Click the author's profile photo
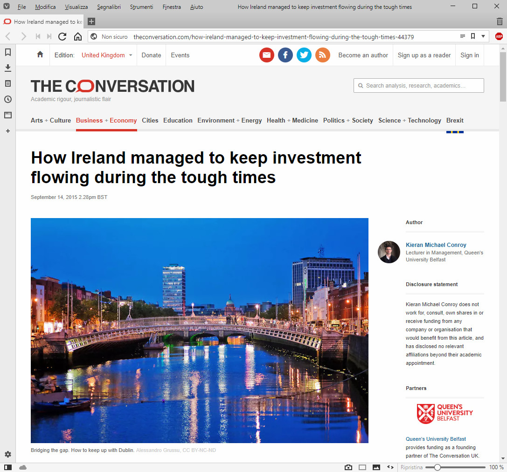Viewport: 507px width, 472px height. tap(389, 252)
